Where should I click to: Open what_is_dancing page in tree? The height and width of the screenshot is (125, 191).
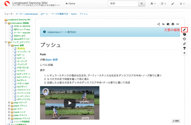22,26
